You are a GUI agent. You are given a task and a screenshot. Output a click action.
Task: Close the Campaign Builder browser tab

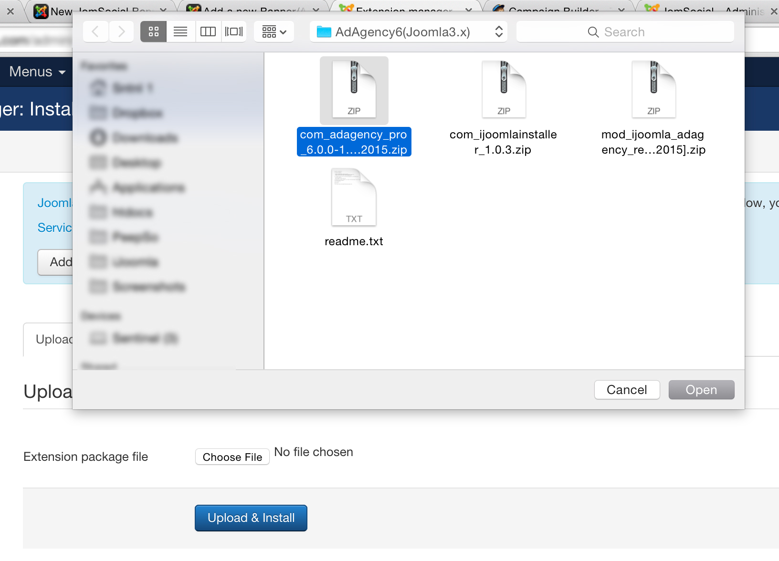point(621,10)
